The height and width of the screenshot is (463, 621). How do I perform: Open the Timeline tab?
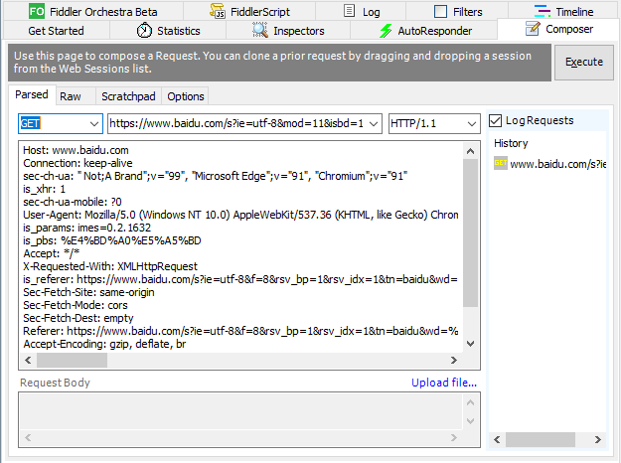(563, 12)
